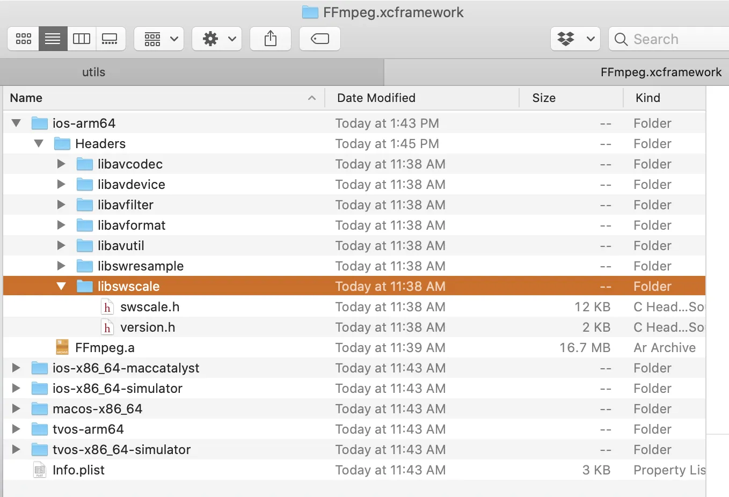Select the Info.plist file icon
This screenshot has height=497, width=729.
click(40, 470)
